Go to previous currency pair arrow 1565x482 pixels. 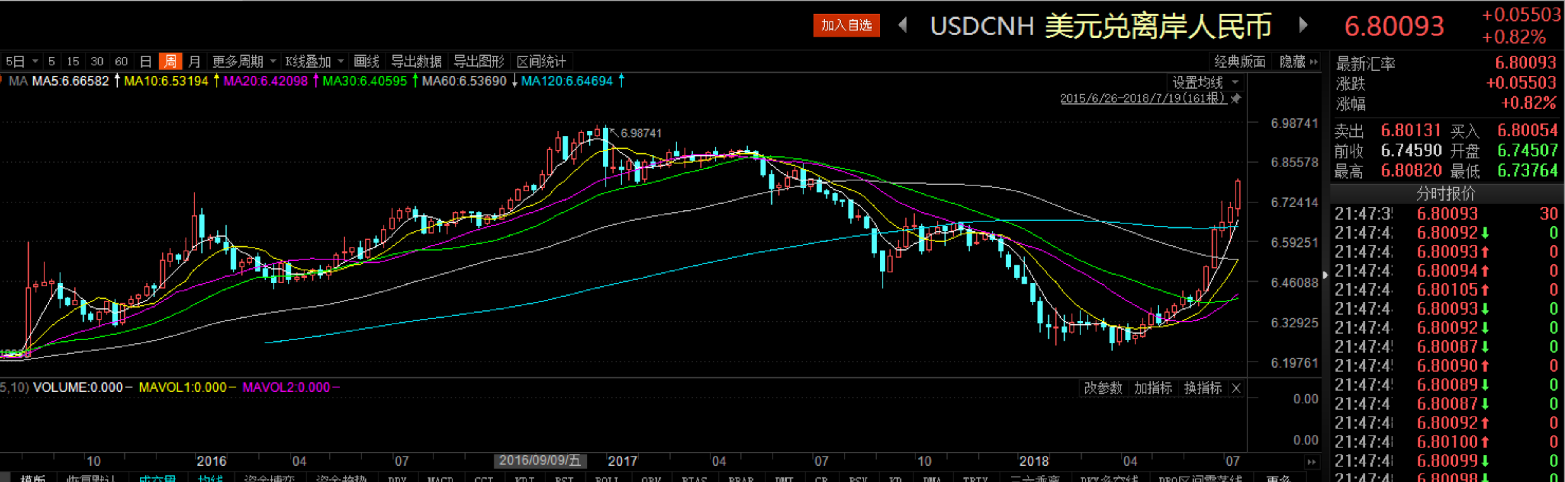coord(902,25)
